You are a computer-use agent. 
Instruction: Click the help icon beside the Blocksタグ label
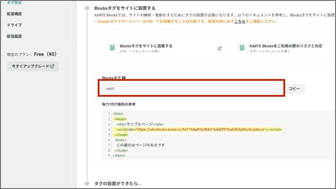click(124, 78)
